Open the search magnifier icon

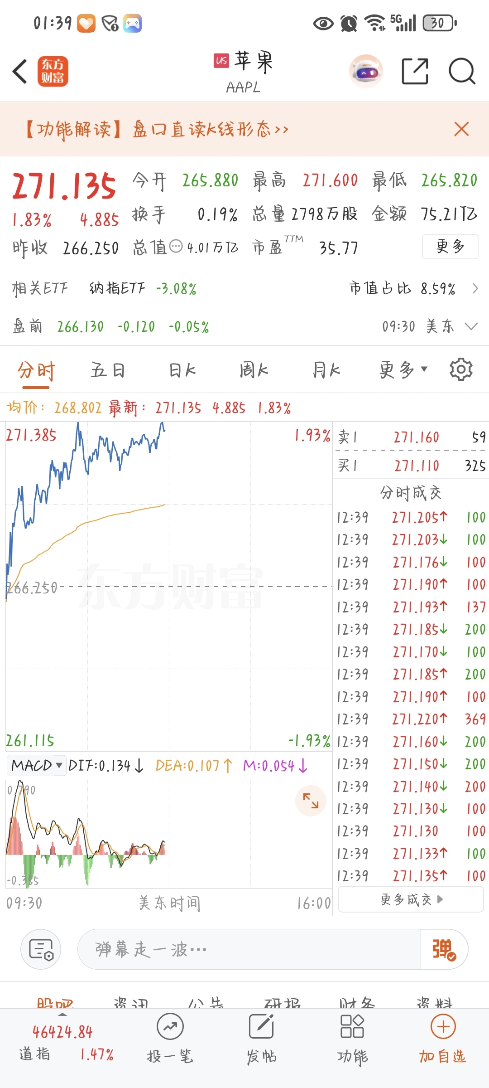(x=462, y=71)
